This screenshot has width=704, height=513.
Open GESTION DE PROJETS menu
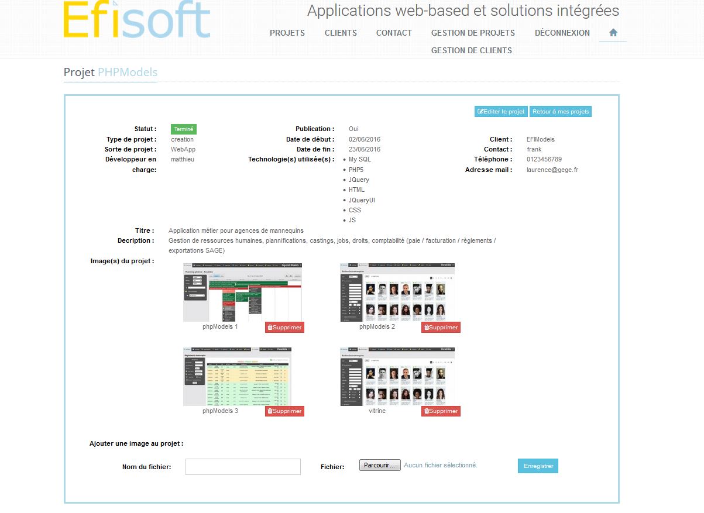(473, 33)
